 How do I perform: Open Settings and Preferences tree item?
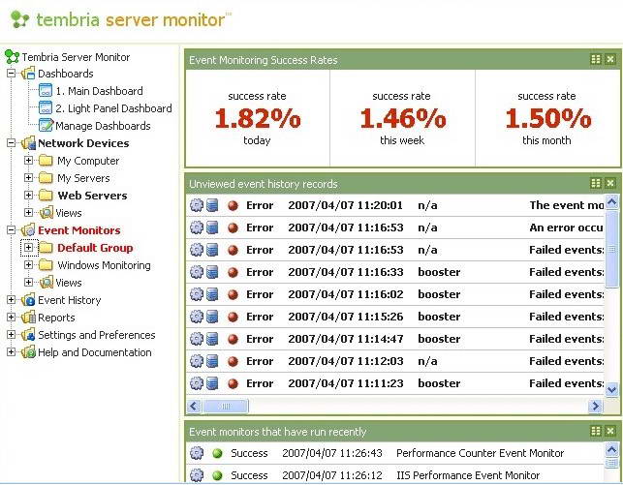tap(97, 335)
